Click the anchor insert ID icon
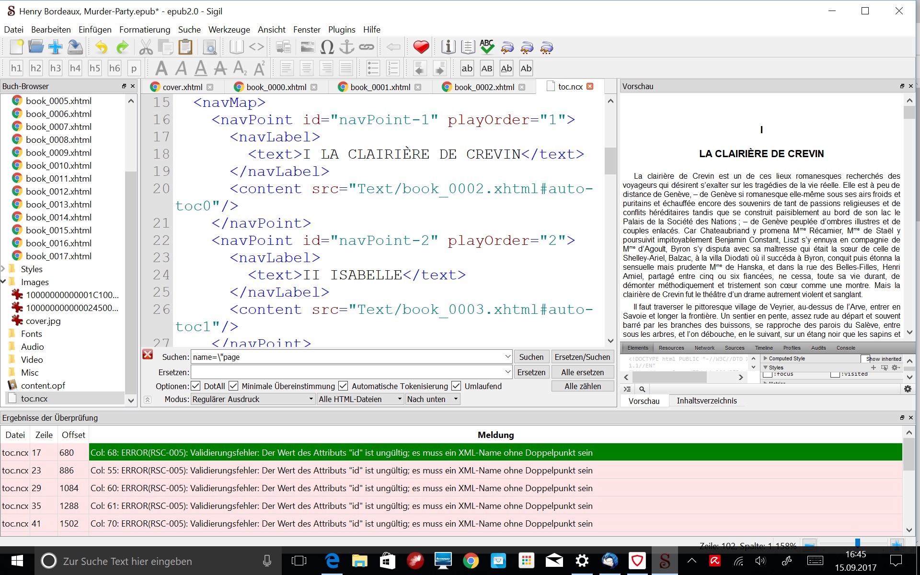The image size is (920, 575). 346,47
